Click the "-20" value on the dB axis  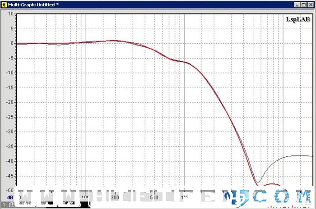click(x=9, y=102)
